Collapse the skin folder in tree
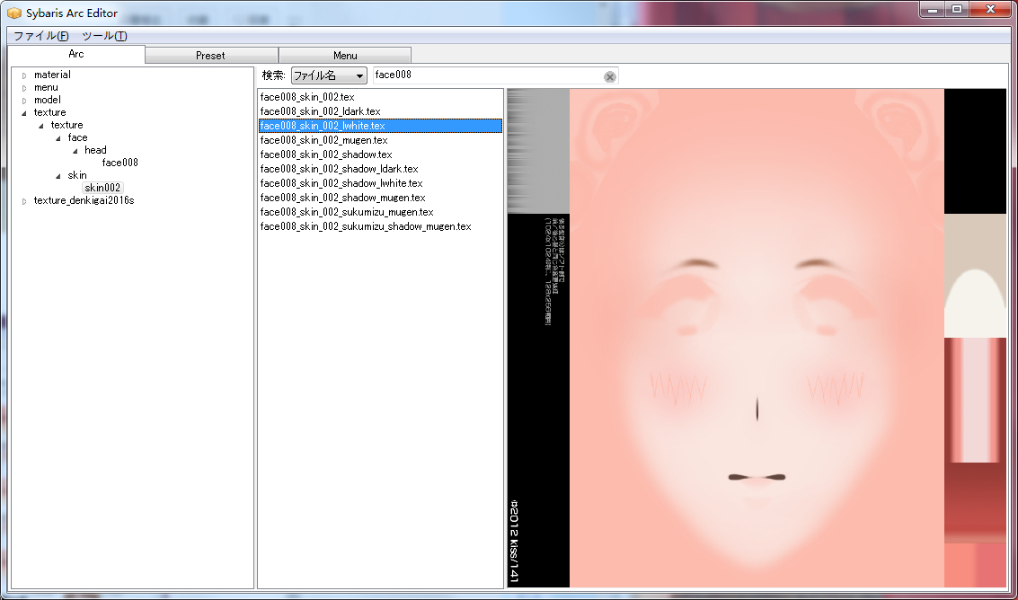 coord(58,176)
